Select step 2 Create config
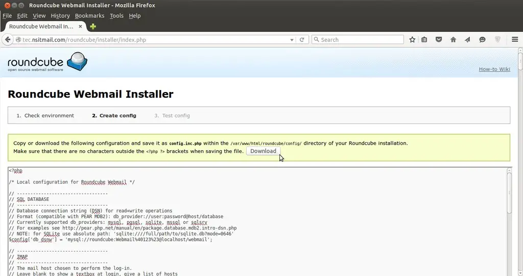The image size is (523, 276). coord(114,116)
